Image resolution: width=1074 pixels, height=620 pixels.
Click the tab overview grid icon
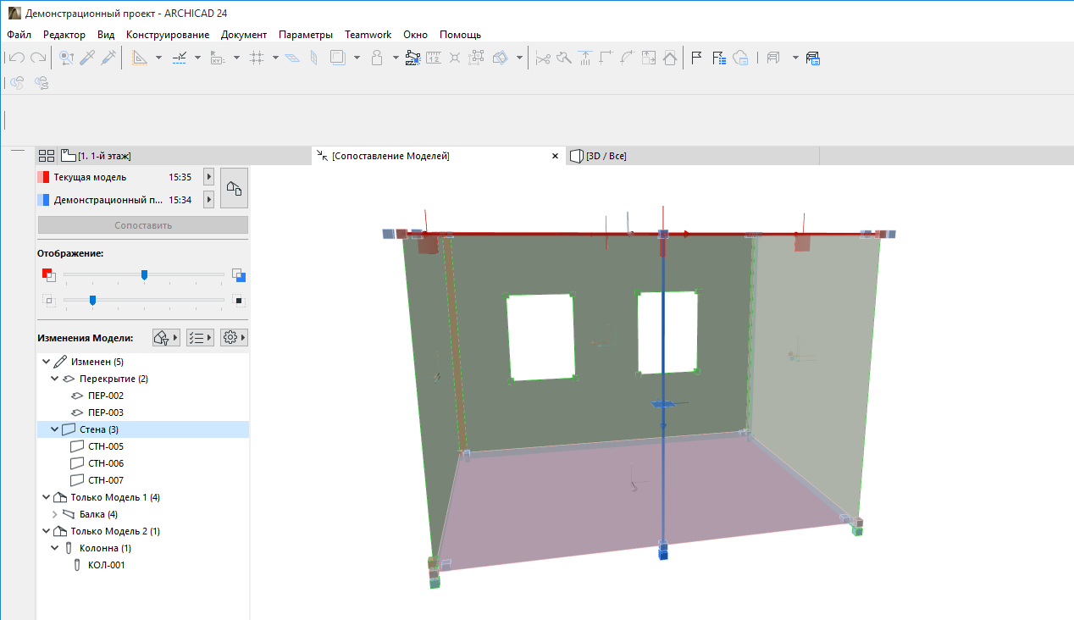pyautogui.click(x=47, y=156)
